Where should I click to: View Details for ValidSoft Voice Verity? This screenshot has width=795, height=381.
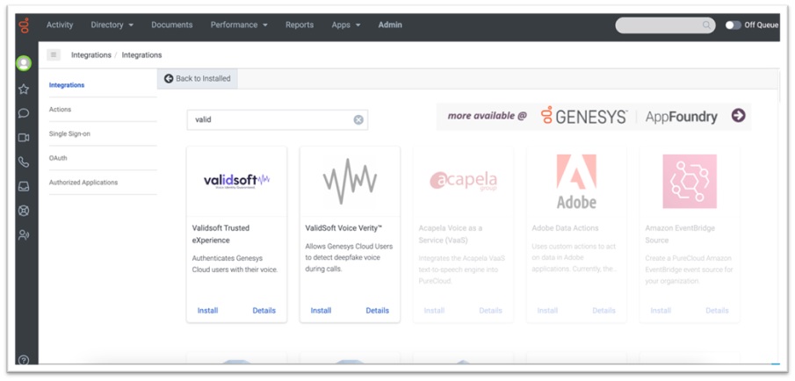pyautogui.click(x=377, y=310)
